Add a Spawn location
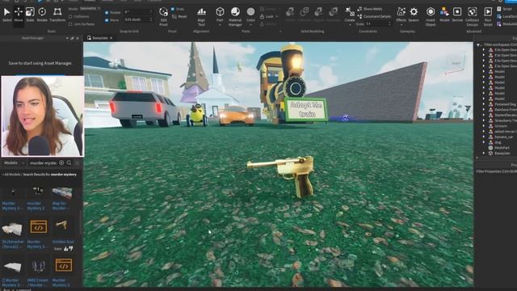Screen dimensions: 517x291 414,15
